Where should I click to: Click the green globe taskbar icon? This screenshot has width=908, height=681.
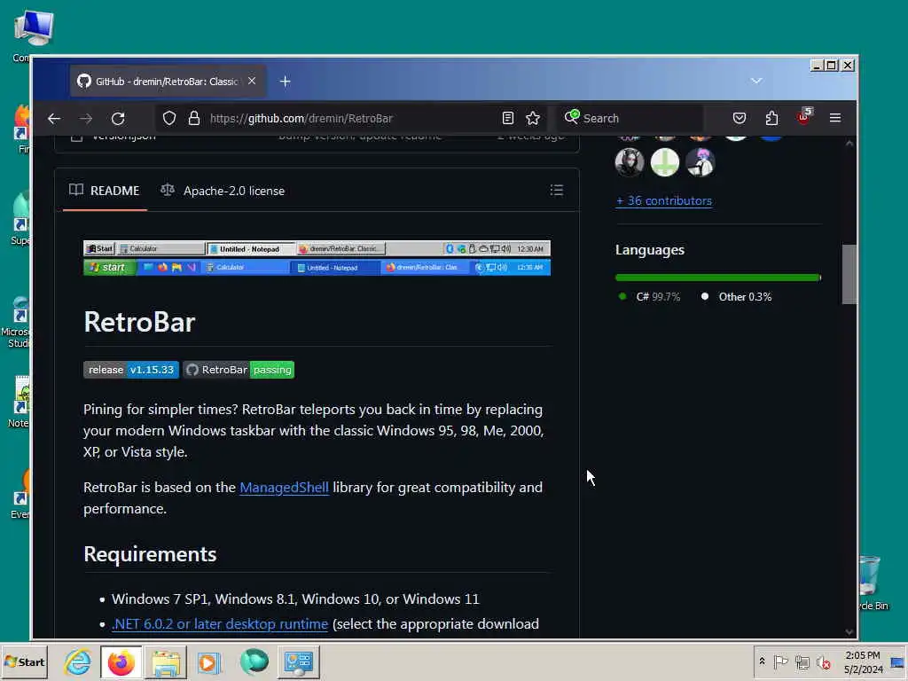(x=254, y=662)
